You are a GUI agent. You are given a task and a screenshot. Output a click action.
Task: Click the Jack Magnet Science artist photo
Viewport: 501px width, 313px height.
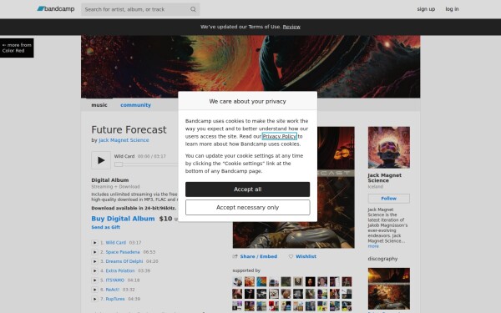[389, 148]
